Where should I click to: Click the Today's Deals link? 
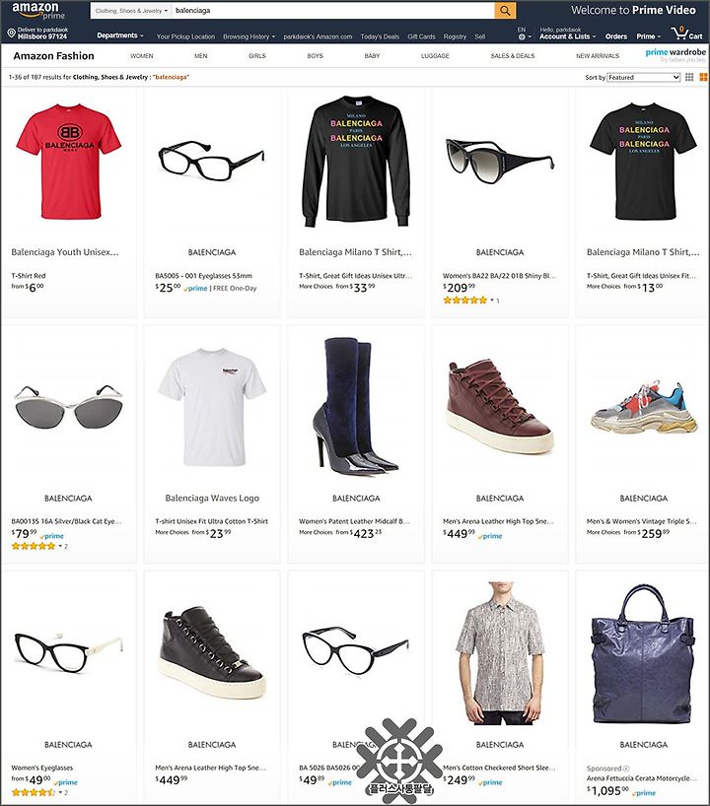point(380,36)
